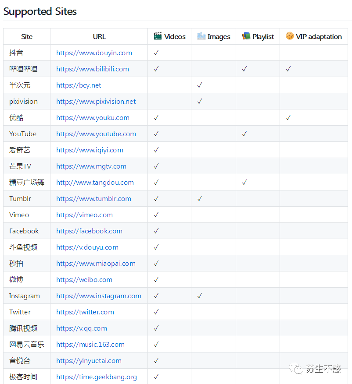
Task: Open the https://music.163.com link
Action: tap(90, 344)
